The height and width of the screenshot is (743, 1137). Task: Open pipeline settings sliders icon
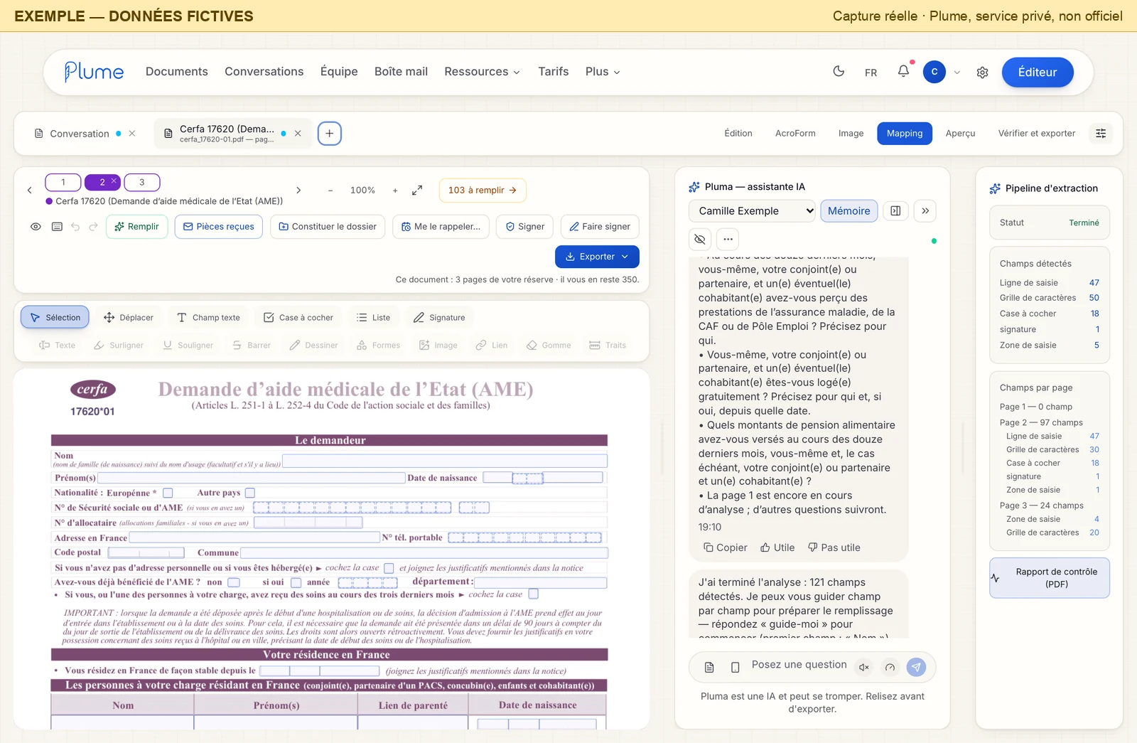click(1101, 133)
